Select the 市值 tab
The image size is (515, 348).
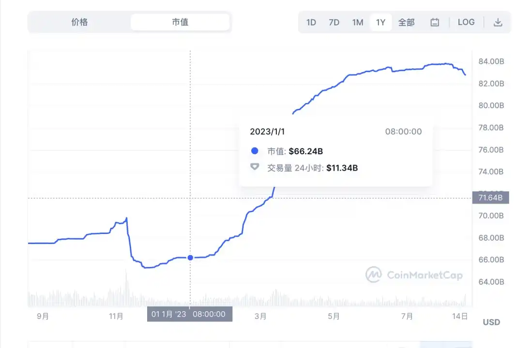click(180, 22)
